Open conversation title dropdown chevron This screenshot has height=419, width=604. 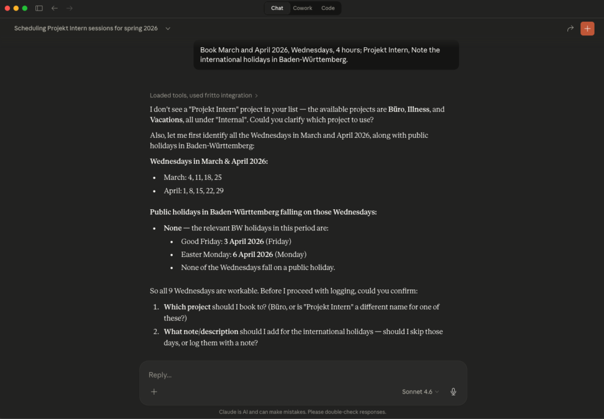point(168,28)
